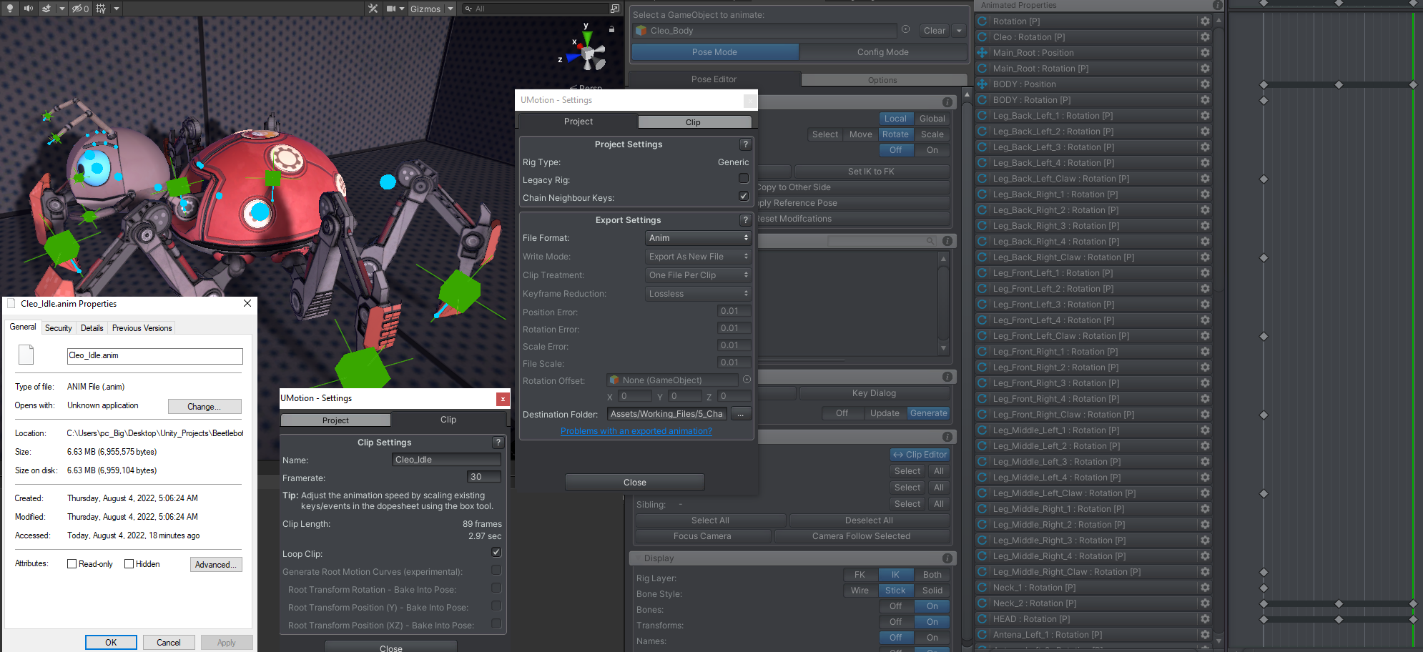Screen dimensions: 1423x652
Task: Toggle scene audio speaker icon
Action: (x=29, y=9)
